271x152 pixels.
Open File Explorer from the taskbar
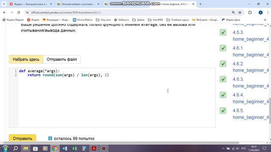click(25, 148)
